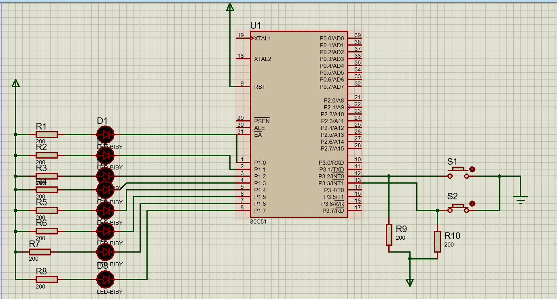Click the D1 reference label
The height and width of the screenshot is (299, 557).
pyautogui.click(x=102, y=120)
